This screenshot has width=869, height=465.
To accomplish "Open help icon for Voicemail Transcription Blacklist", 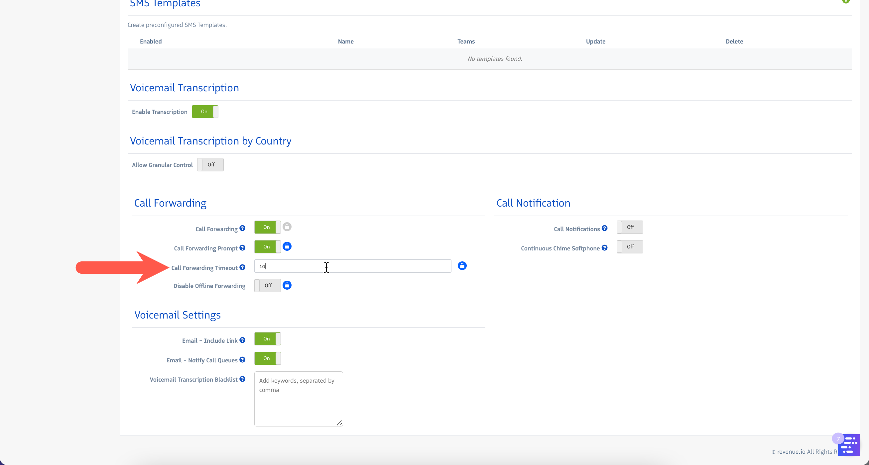I will point(242,379).
